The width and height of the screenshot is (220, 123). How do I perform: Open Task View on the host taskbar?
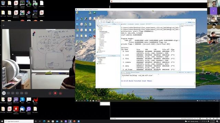[x=40, y=121]
